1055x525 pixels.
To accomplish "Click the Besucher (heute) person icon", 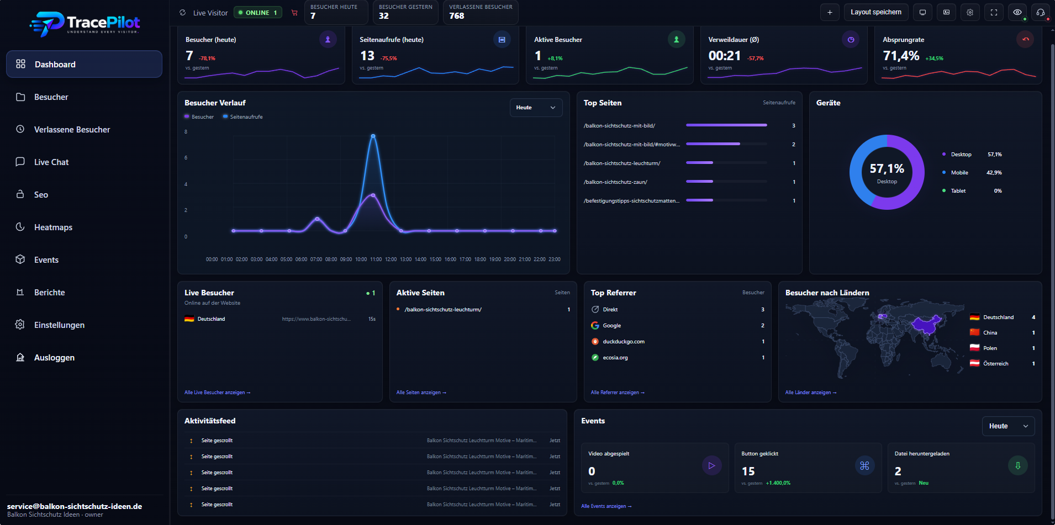I will pyautogui.click(x=328, y=39).
